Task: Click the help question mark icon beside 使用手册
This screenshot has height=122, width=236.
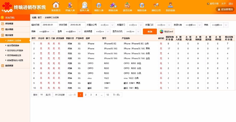Action: click(x=208, y=4)
